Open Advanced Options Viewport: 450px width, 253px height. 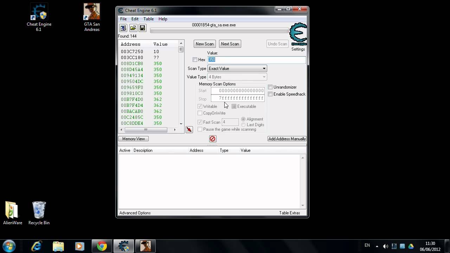135,213
